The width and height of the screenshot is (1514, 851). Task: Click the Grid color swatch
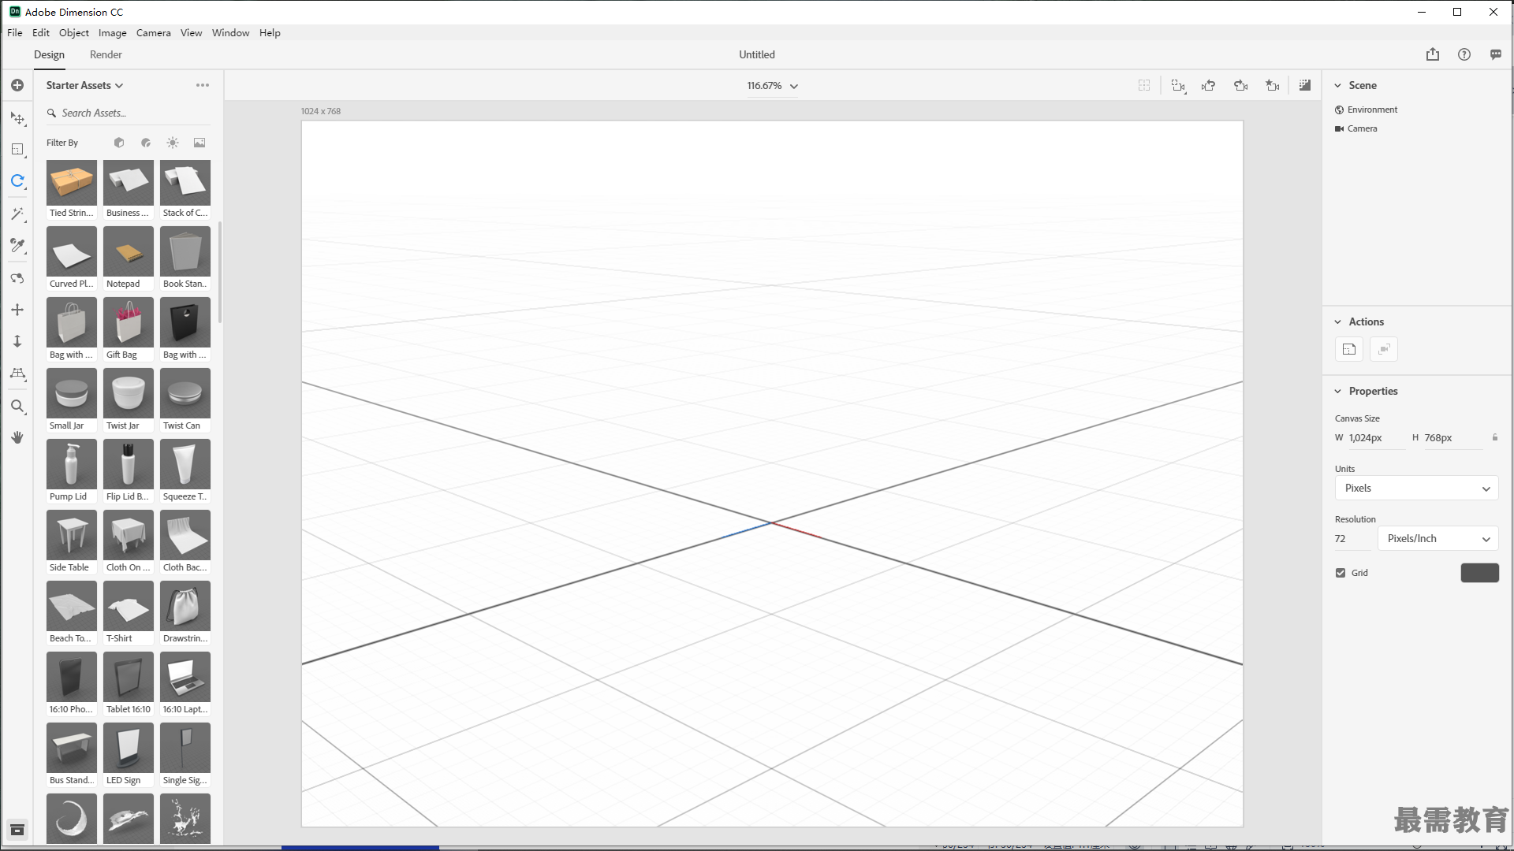pos(1479,573)
